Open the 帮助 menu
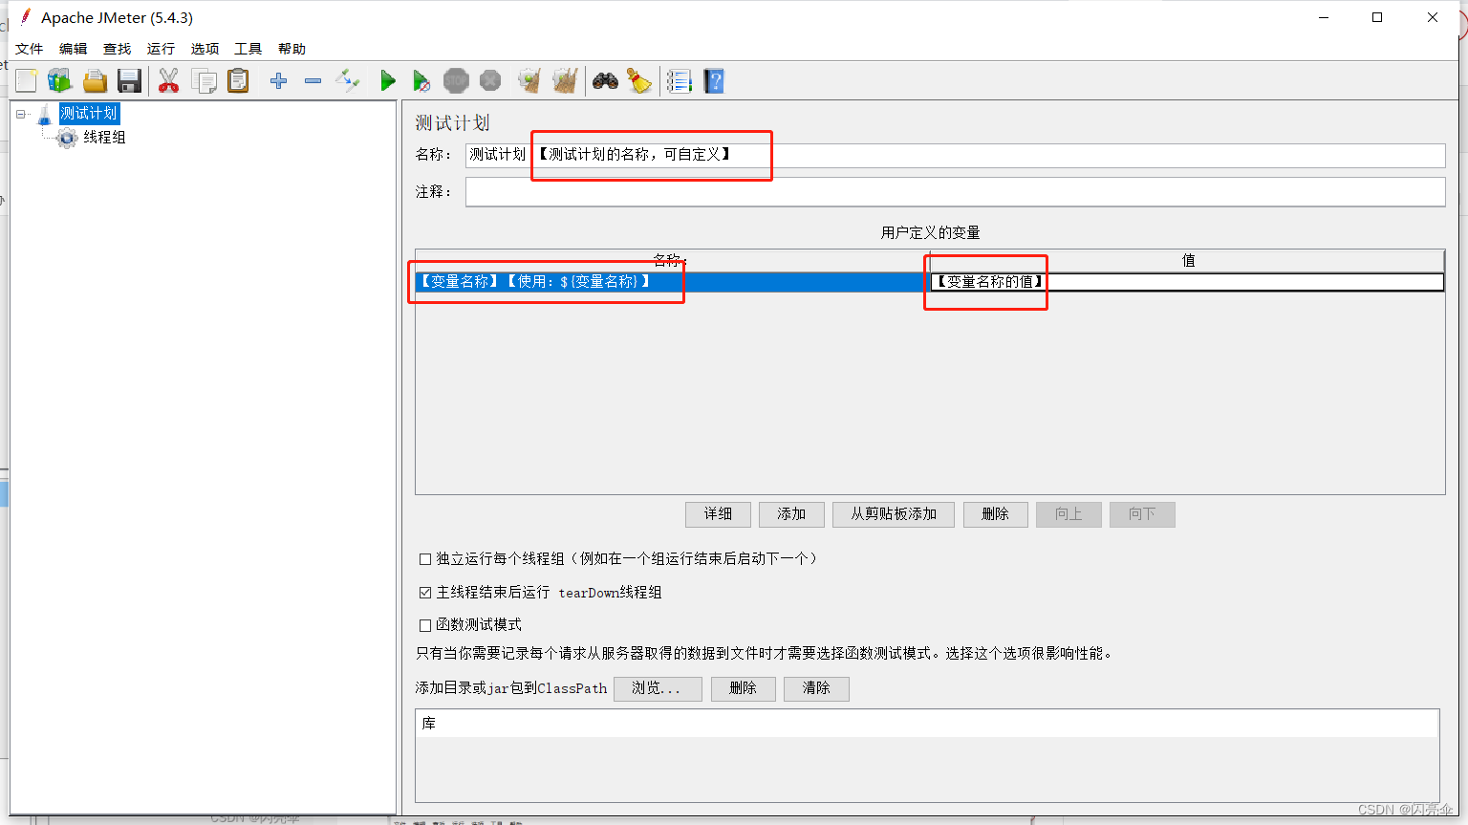 pos(292,49)
